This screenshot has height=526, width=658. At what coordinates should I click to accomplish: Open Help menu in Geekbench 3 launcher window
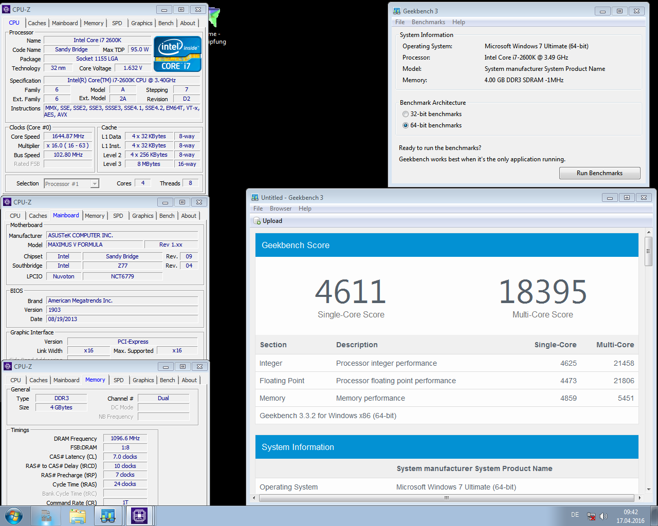pyautogui.click(x=459, y=22)
